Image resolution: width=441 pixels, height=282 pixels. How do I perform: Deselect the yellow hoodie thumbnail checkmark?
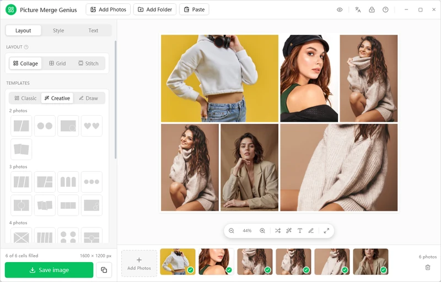(x=190, y=270)
